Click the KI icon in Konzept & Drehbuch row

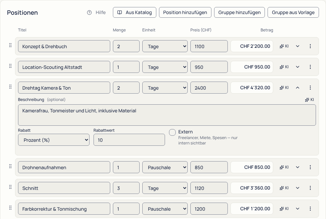[x=284, y=46]
